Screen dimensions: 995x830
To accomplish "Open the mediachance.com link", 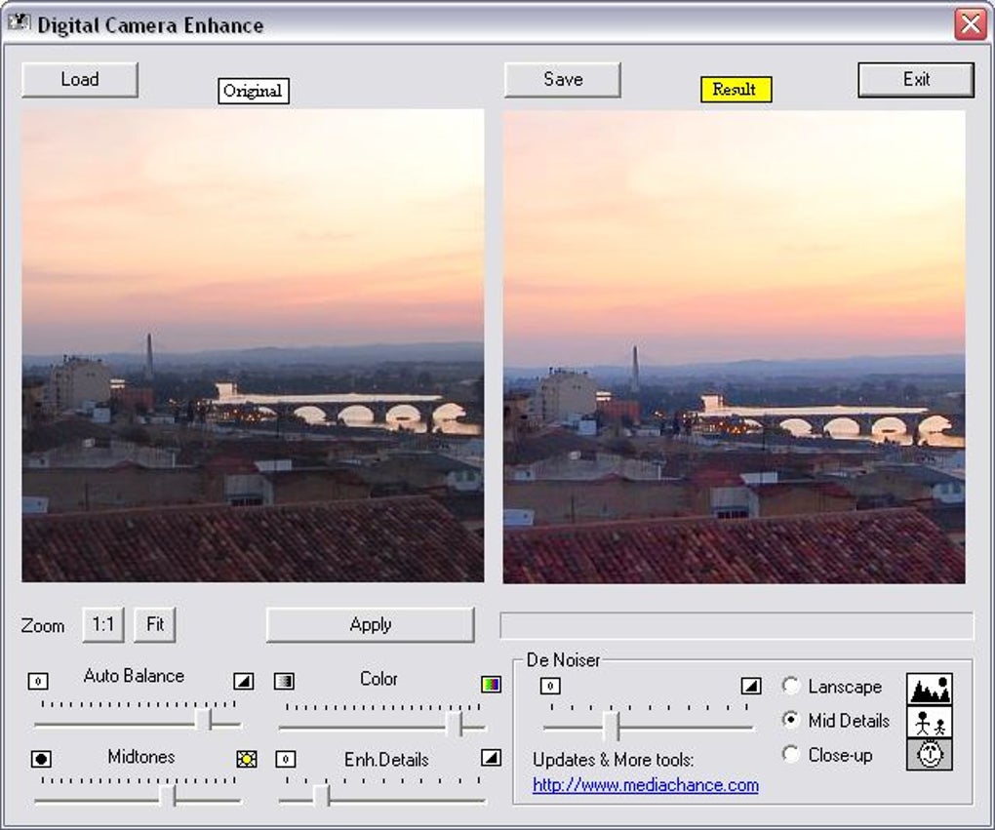I will click(x=645, y=785).
